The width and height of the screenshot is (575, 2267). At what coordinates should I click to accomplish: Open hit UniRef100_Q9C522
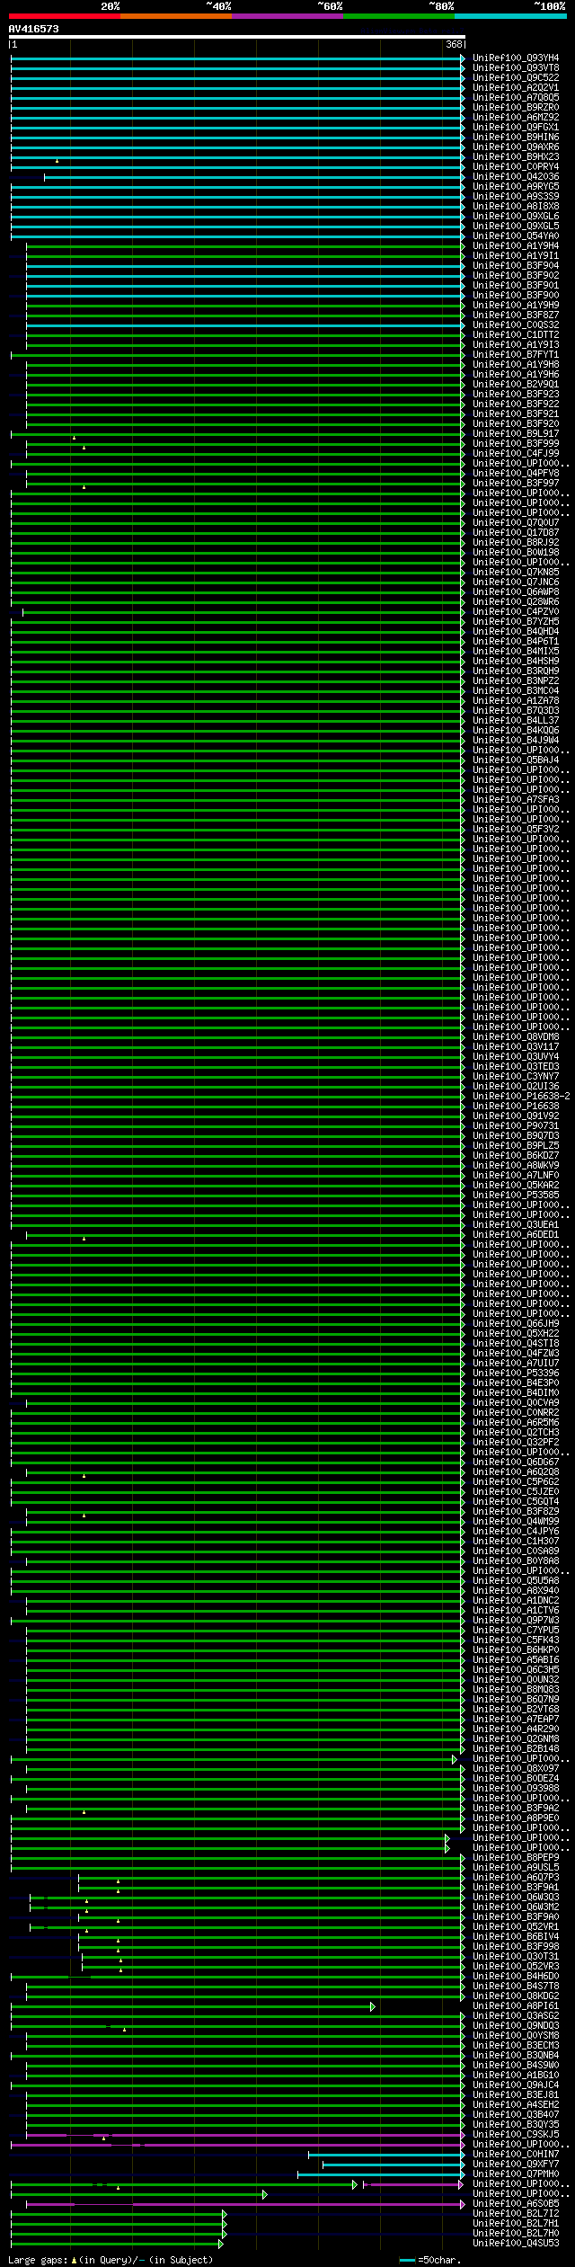[x=516, y=78]
